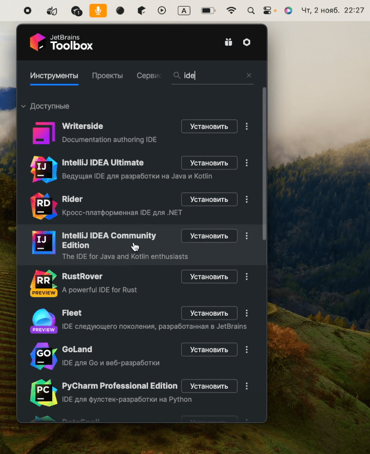The image size is (370, 454).
Task: Click the RustRover title text
Action: (x=82, y=276)
